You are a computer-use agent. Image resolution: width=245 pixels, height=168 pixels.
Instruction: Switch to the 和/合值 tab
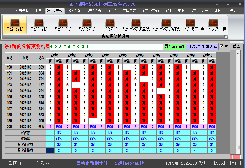(x=74, y=11)
